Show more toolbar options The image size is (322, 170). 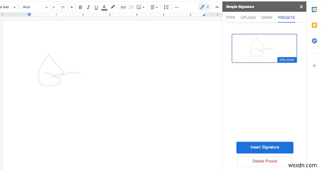[177, 7]
